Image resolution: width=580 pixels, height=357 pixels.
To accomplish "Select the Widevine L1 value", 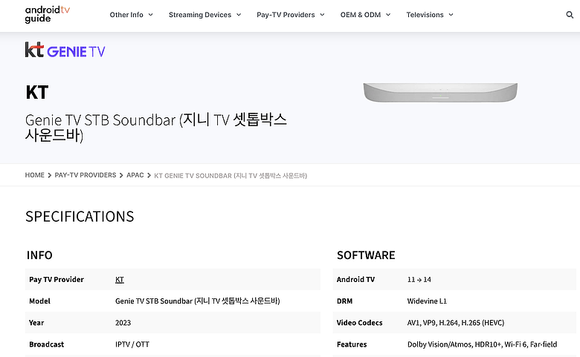I will [427, 301].
